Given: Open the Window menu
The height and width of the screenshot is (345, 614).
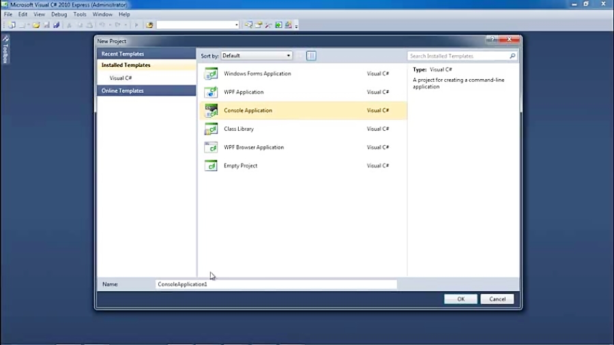Looking at the screenshot, I should click(102, 14).
